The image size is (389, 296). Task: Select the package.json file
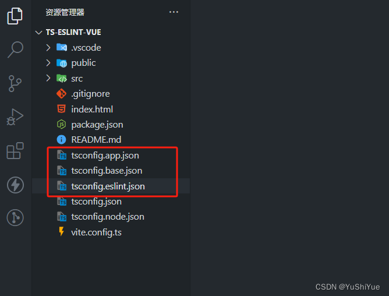97,125
